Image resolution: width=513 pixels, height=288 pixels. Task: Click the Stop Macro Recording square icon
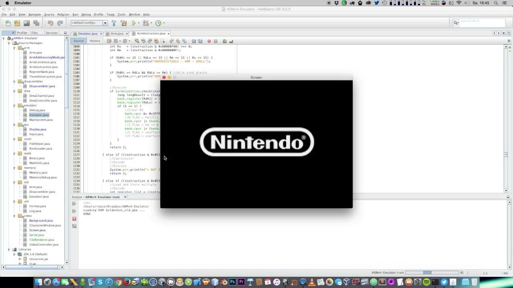[x=216, y=41]
